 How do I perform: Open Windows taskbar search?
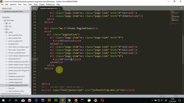pos(10,100)
